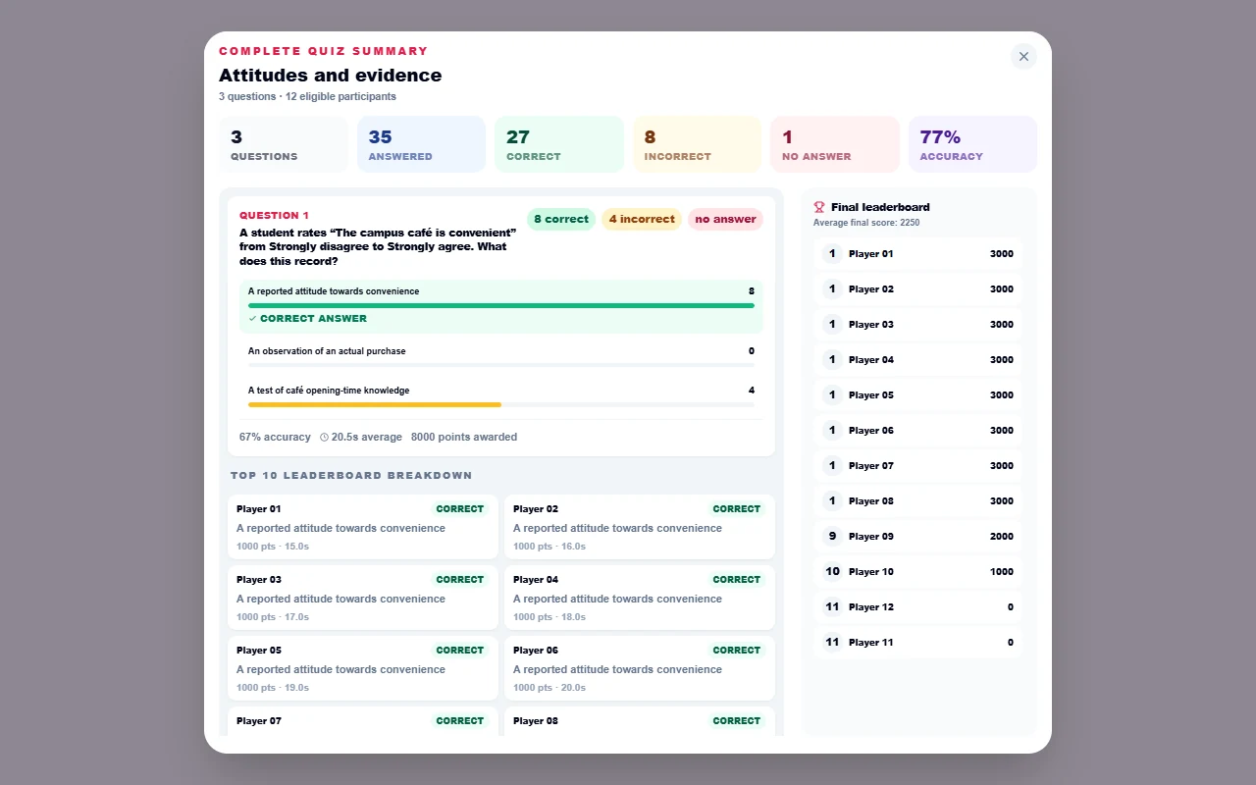Image resolution: width=1256 pixels, height=785 pixels.
Task: Close the quiz summary dialog
Action: click(1023, 56)
